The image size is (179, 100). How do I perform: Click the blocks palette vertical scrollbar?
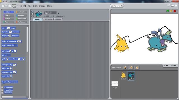(27, 39)
